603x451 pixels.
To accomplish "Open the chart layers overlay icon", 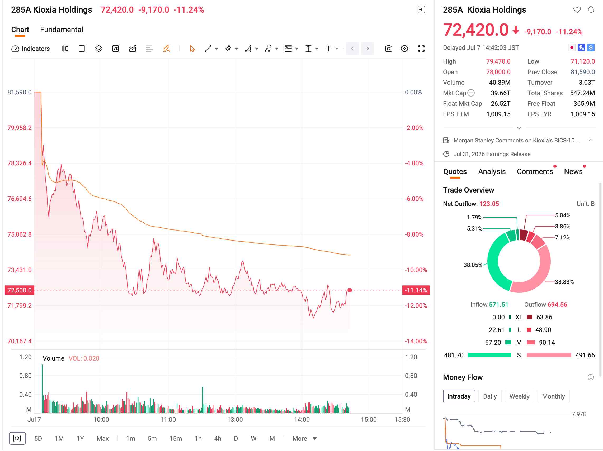I will 99,49.
